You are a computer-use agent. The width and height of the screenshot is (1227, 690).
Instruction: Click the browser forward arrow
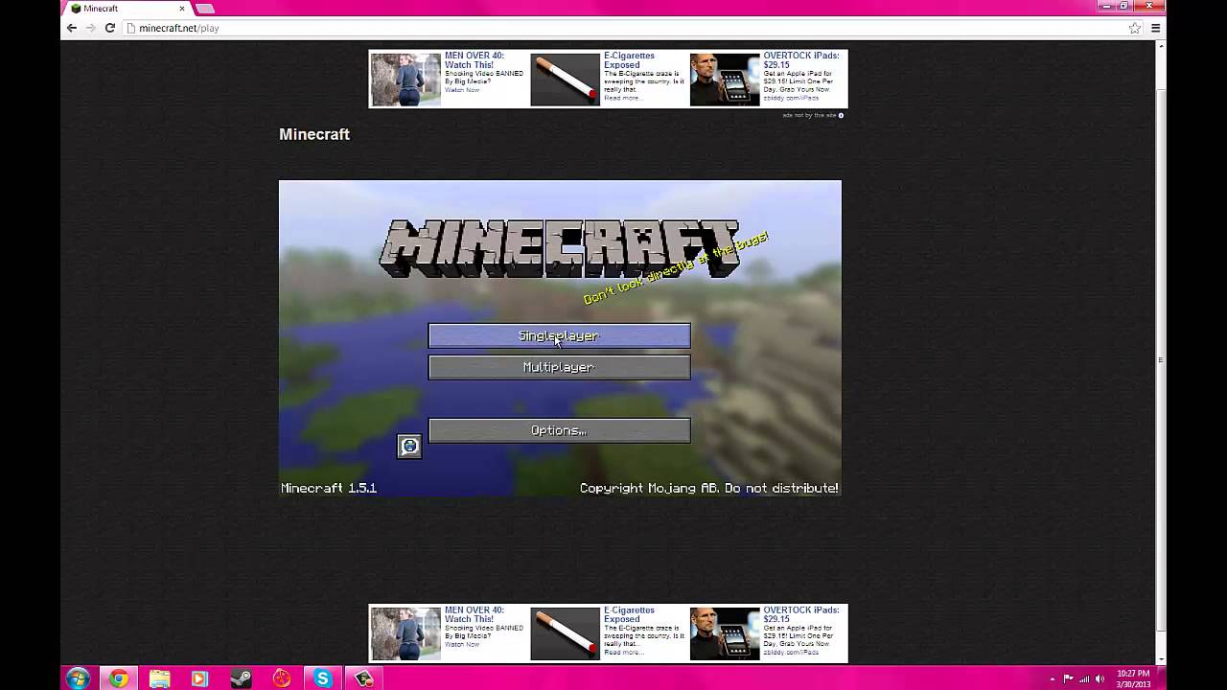90,28
